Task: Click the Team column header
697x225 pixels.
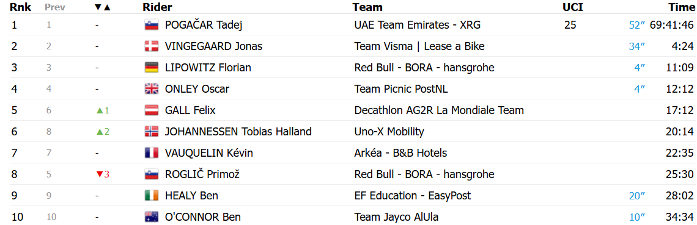Action: [x=367, y=7]
